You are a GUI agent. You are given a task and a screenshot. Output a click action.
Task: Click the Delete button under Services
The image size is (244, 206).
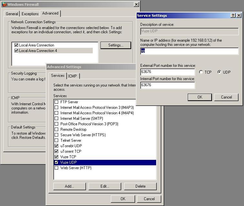coord(140,186)
